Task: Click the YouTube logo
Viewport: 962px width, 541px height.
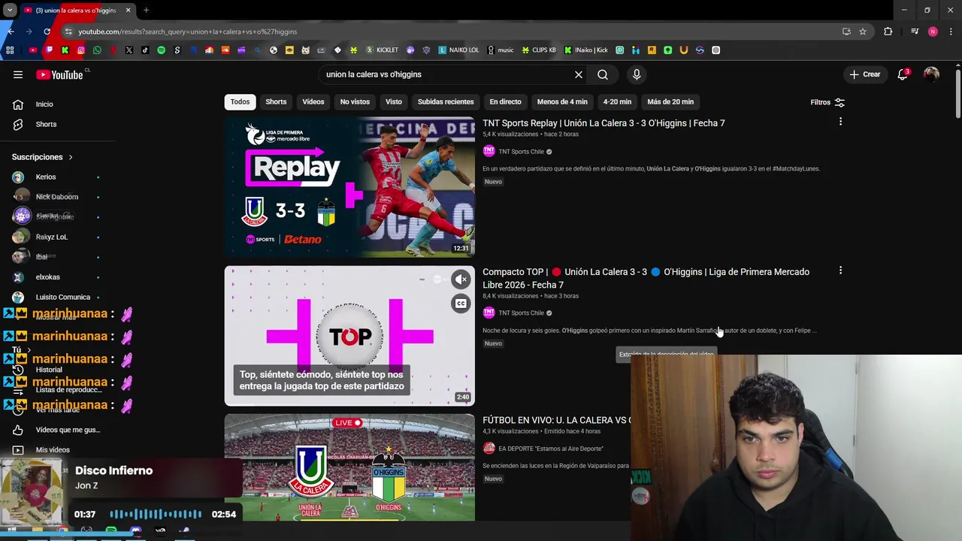Action: click(x=59, y=74)
